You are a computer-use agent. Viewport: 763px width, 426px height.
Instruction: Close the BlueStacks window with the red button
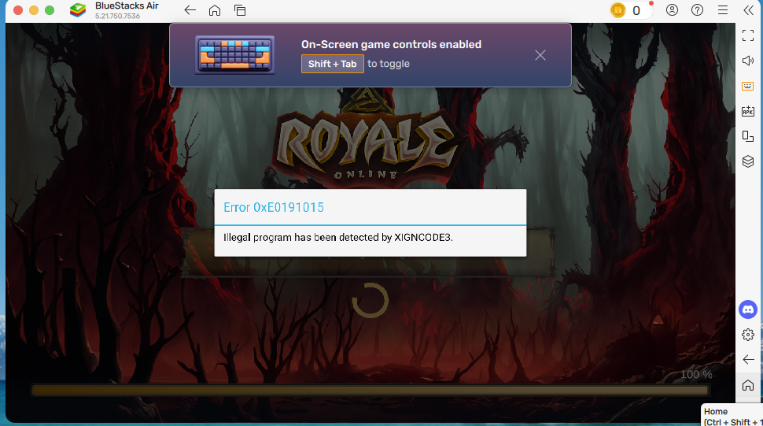point(18,10)
